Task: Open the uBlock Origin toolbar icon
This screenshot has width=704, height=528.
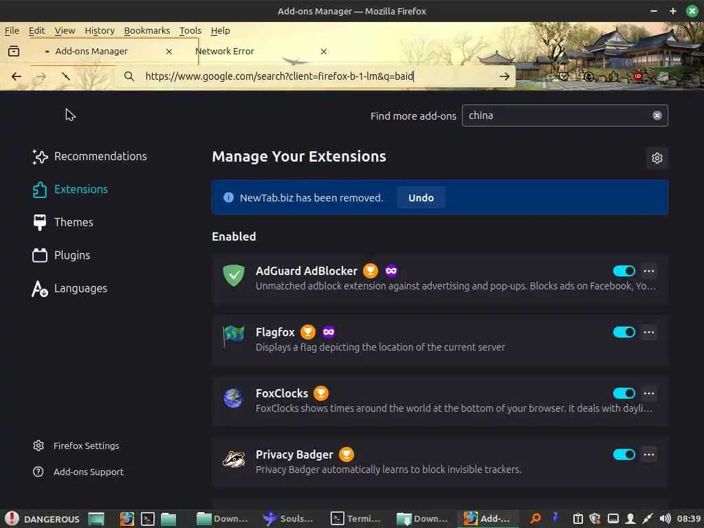Action: (x=637, y=76)
